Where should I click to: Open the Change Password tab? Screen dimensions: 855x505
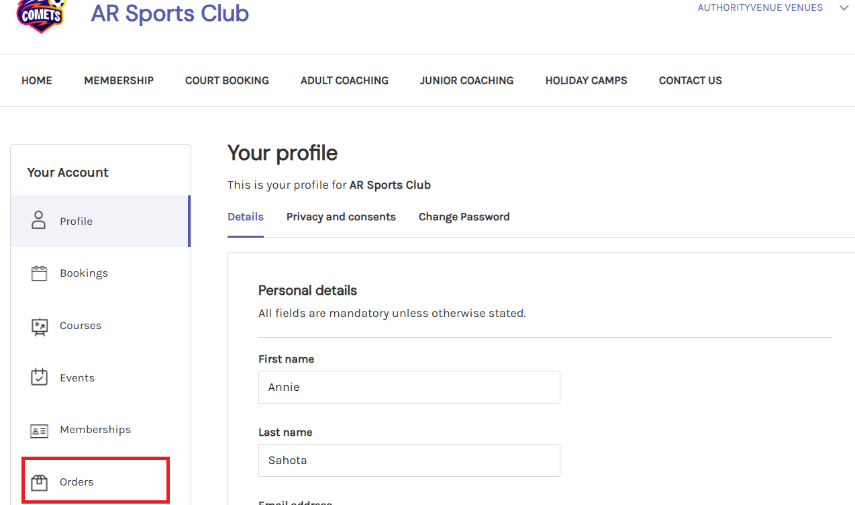pyautogui.click(x=464, y=217)
